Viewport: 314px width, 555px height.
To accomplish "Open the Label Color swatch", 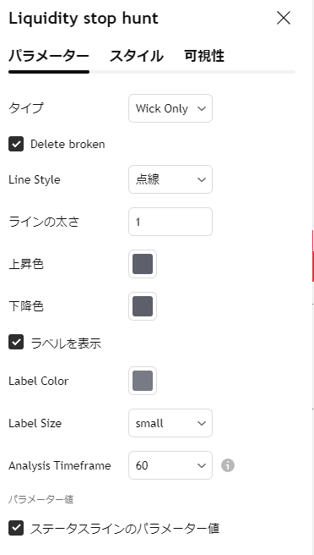I will (143, 381).
